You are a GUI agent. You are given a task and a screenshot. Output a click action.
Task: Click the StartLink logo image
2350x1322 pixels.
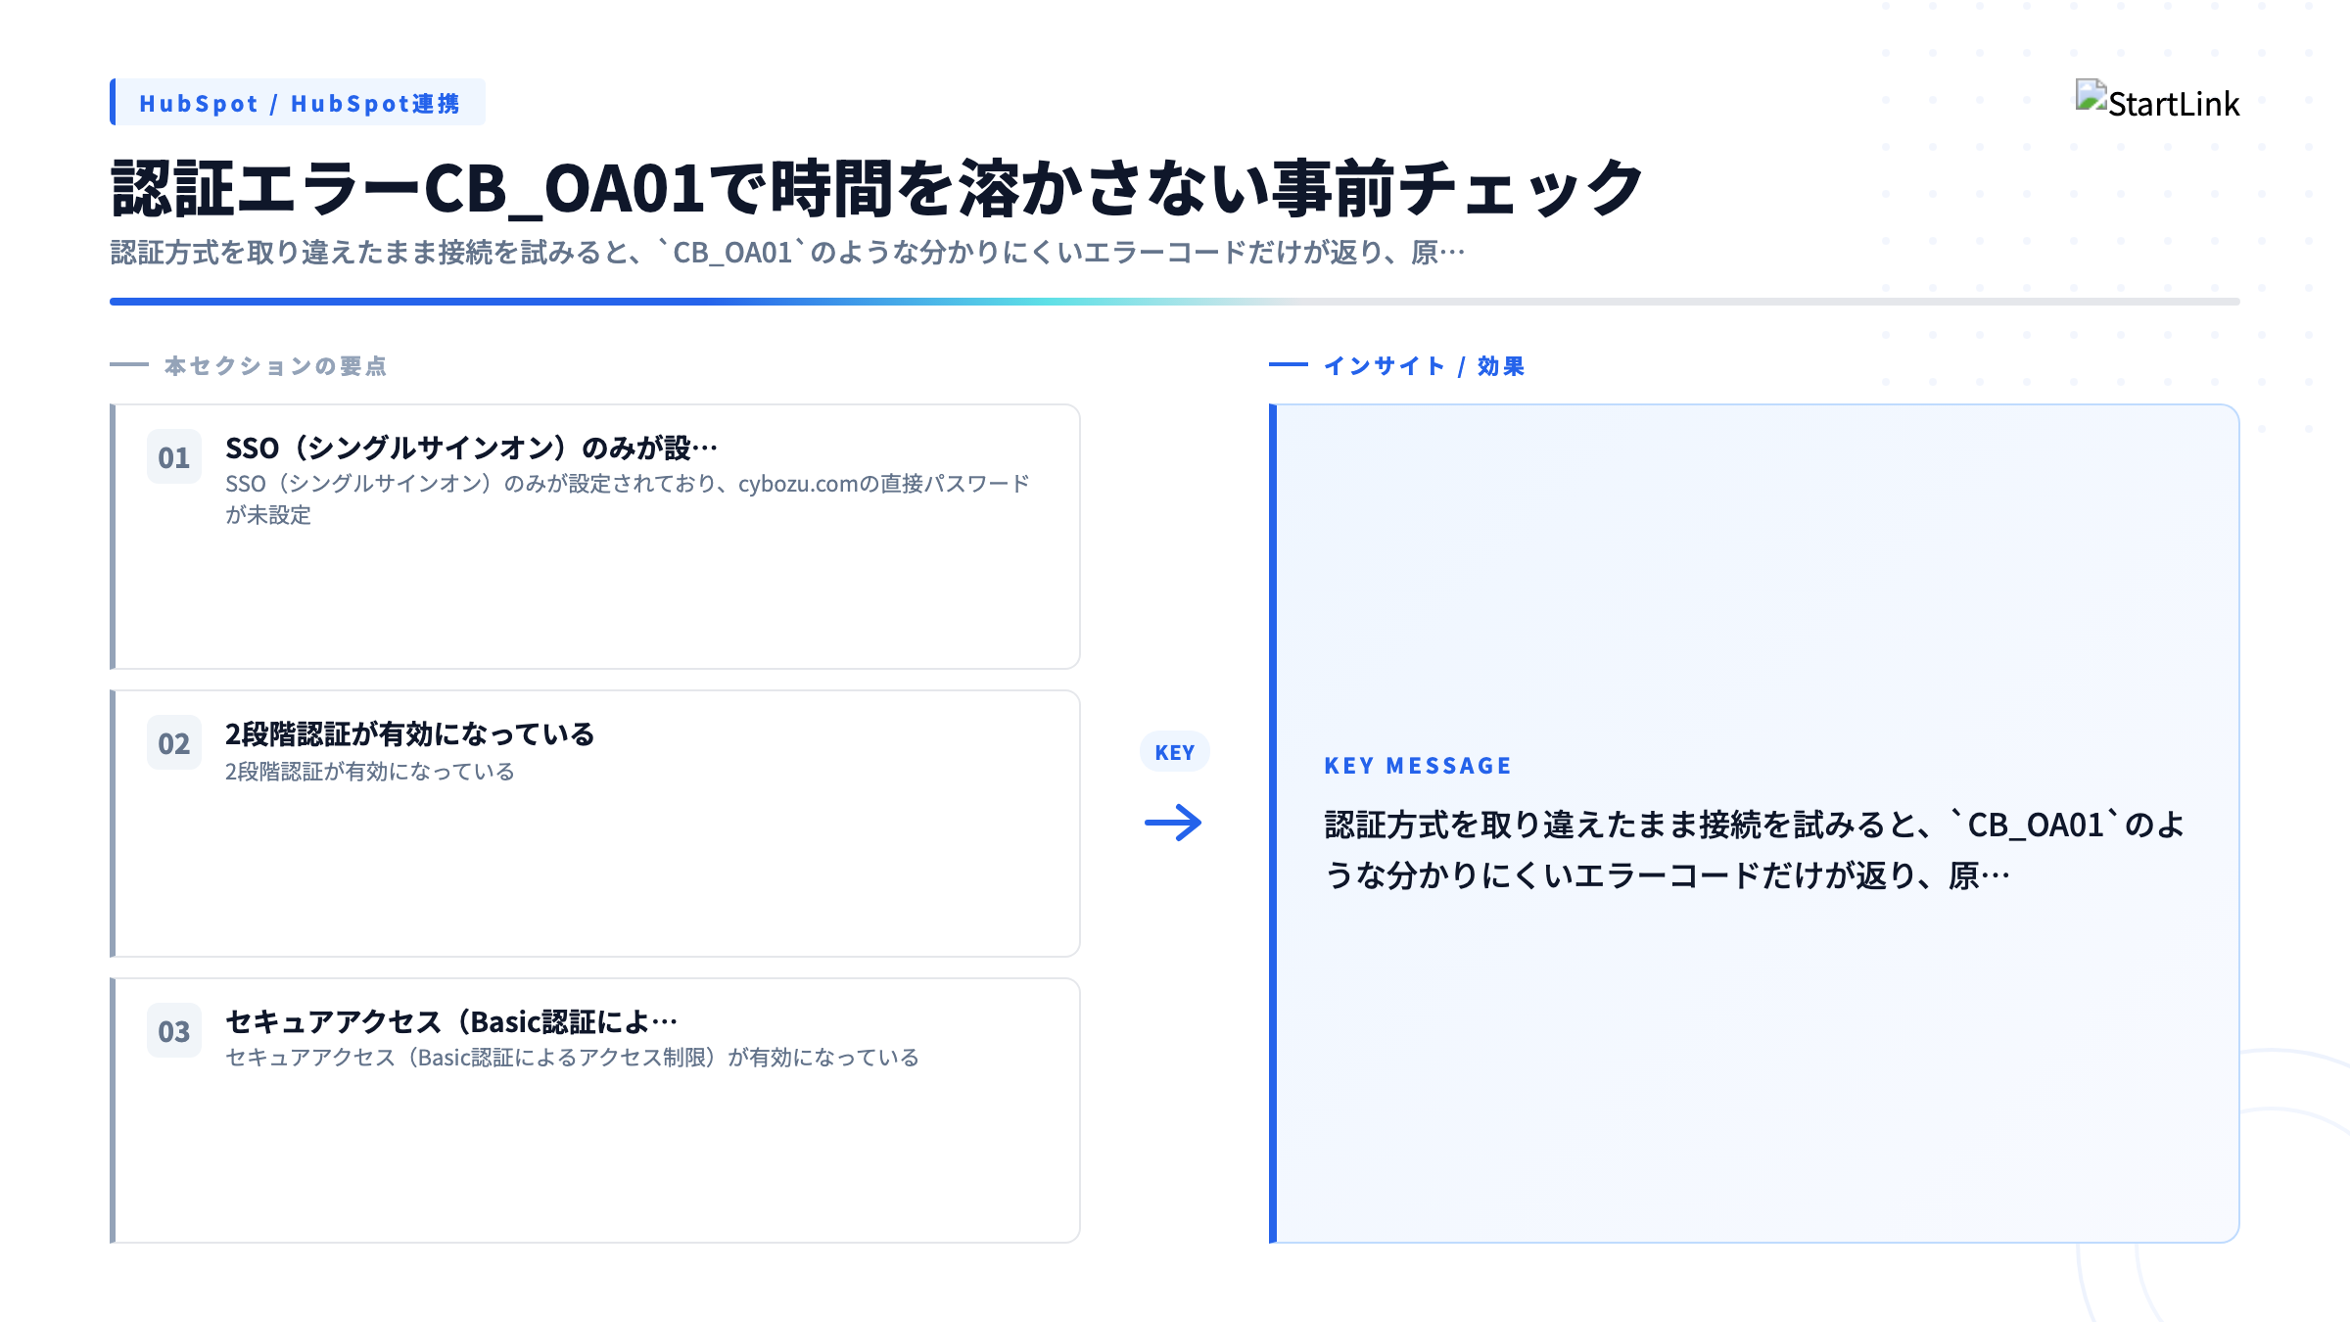click(x=2157, y=101)
